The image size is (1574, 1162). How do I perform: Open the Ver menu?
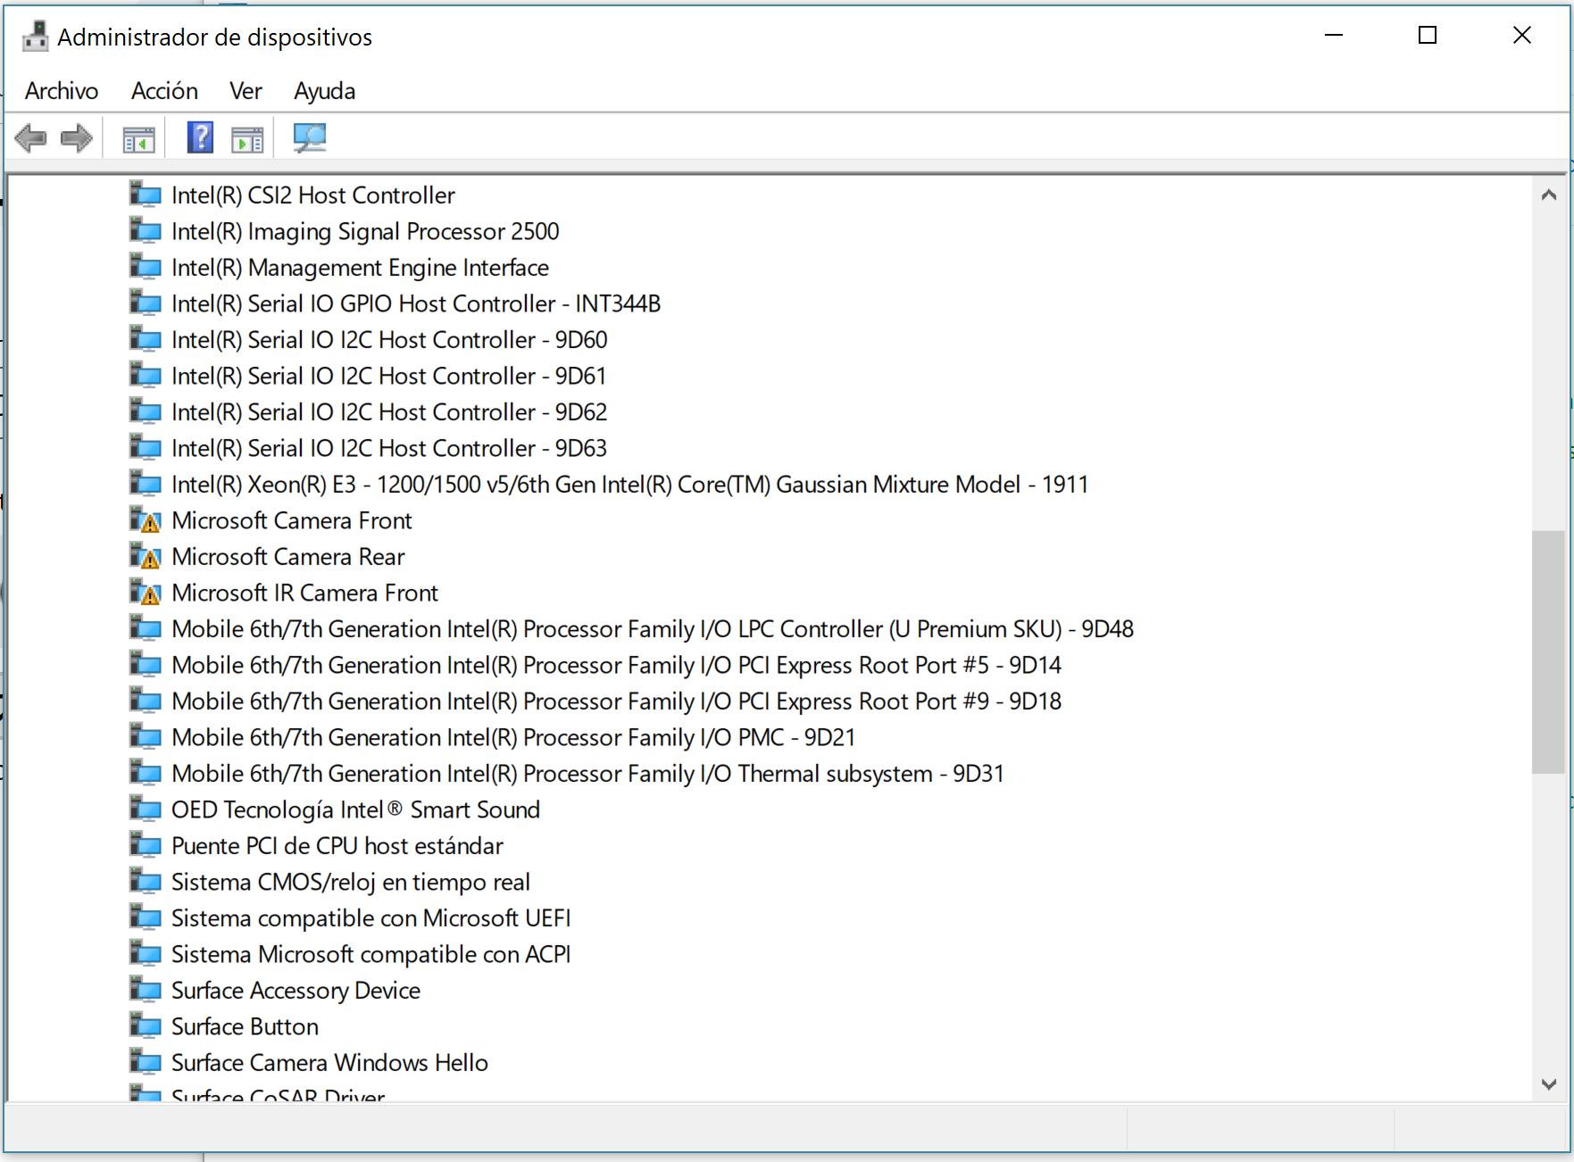246,91
